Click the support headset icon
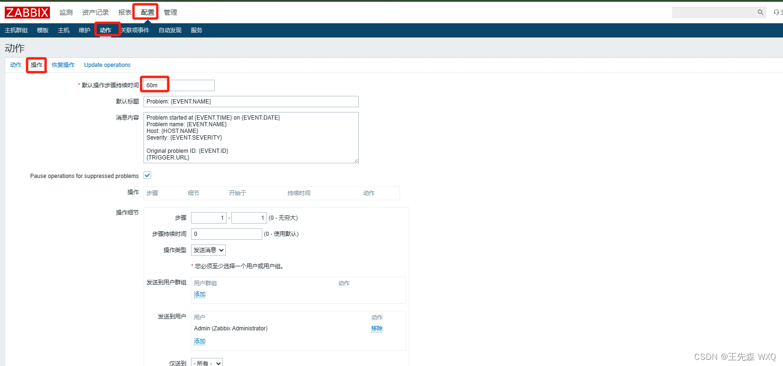This screenshot has width=783, height=366. tap(776, 12)
